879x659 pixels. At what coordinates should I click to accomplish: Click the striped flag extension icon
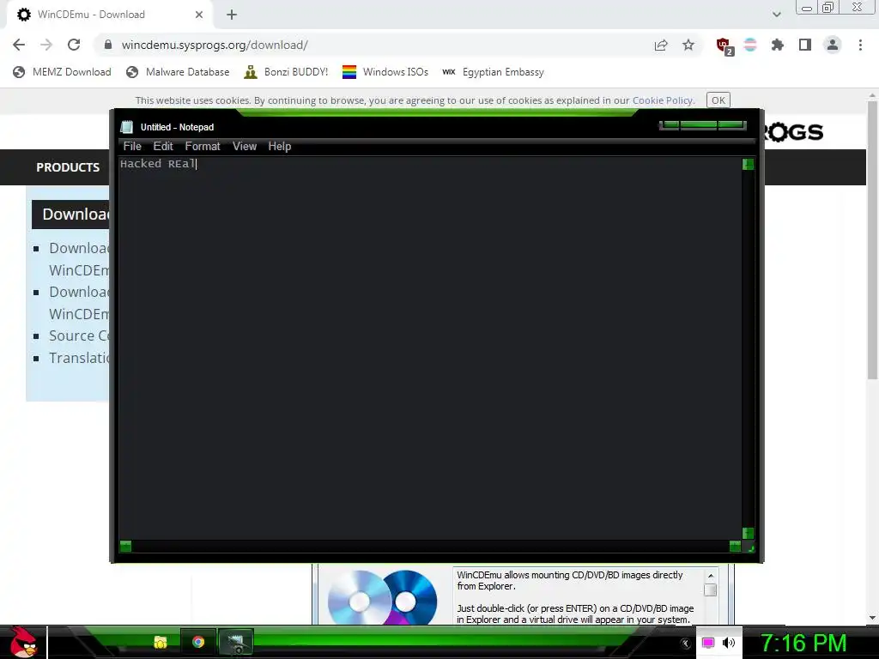750,45
